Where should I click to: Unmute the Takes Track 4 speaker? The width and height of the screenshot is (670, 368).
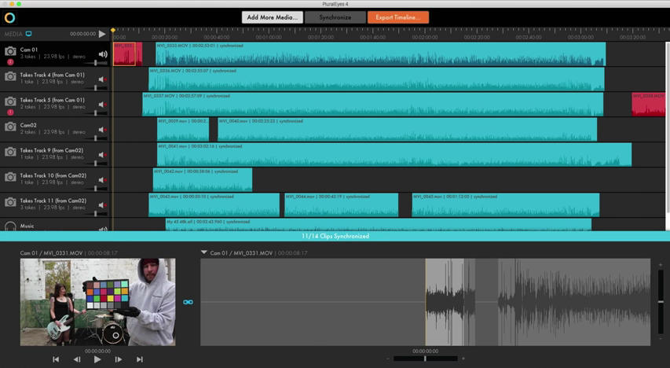pos(103,79)
